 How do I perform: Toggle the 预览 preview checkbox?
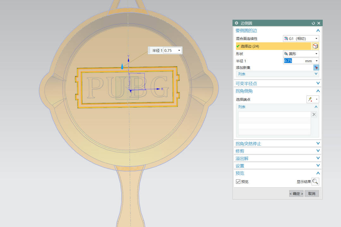(x=238, y=181)
